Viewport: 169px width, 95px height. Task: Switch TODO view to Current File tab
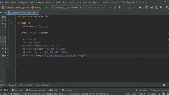26,85
